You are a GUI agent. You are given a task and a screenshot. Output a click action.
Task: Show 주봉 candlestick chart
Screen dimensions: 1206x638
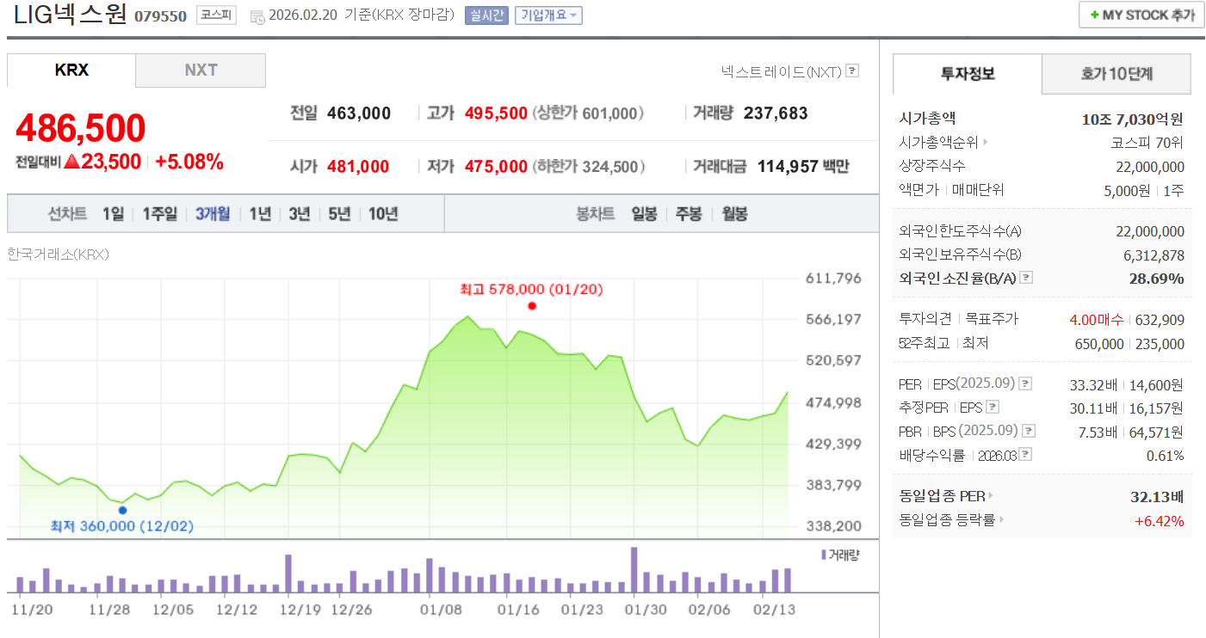[690, 214]
